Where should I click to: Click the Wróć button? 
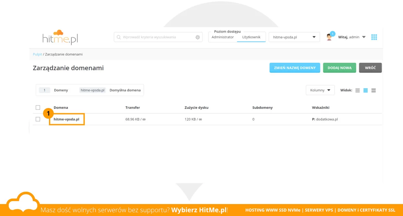370,68
